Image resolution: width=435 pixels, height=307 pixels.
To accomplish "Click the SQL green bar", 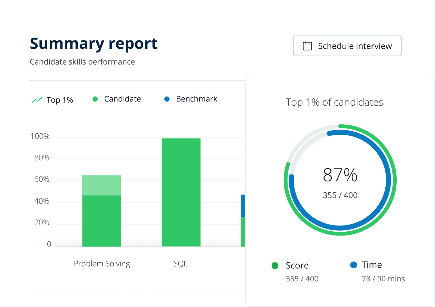I will pos(181,192).
